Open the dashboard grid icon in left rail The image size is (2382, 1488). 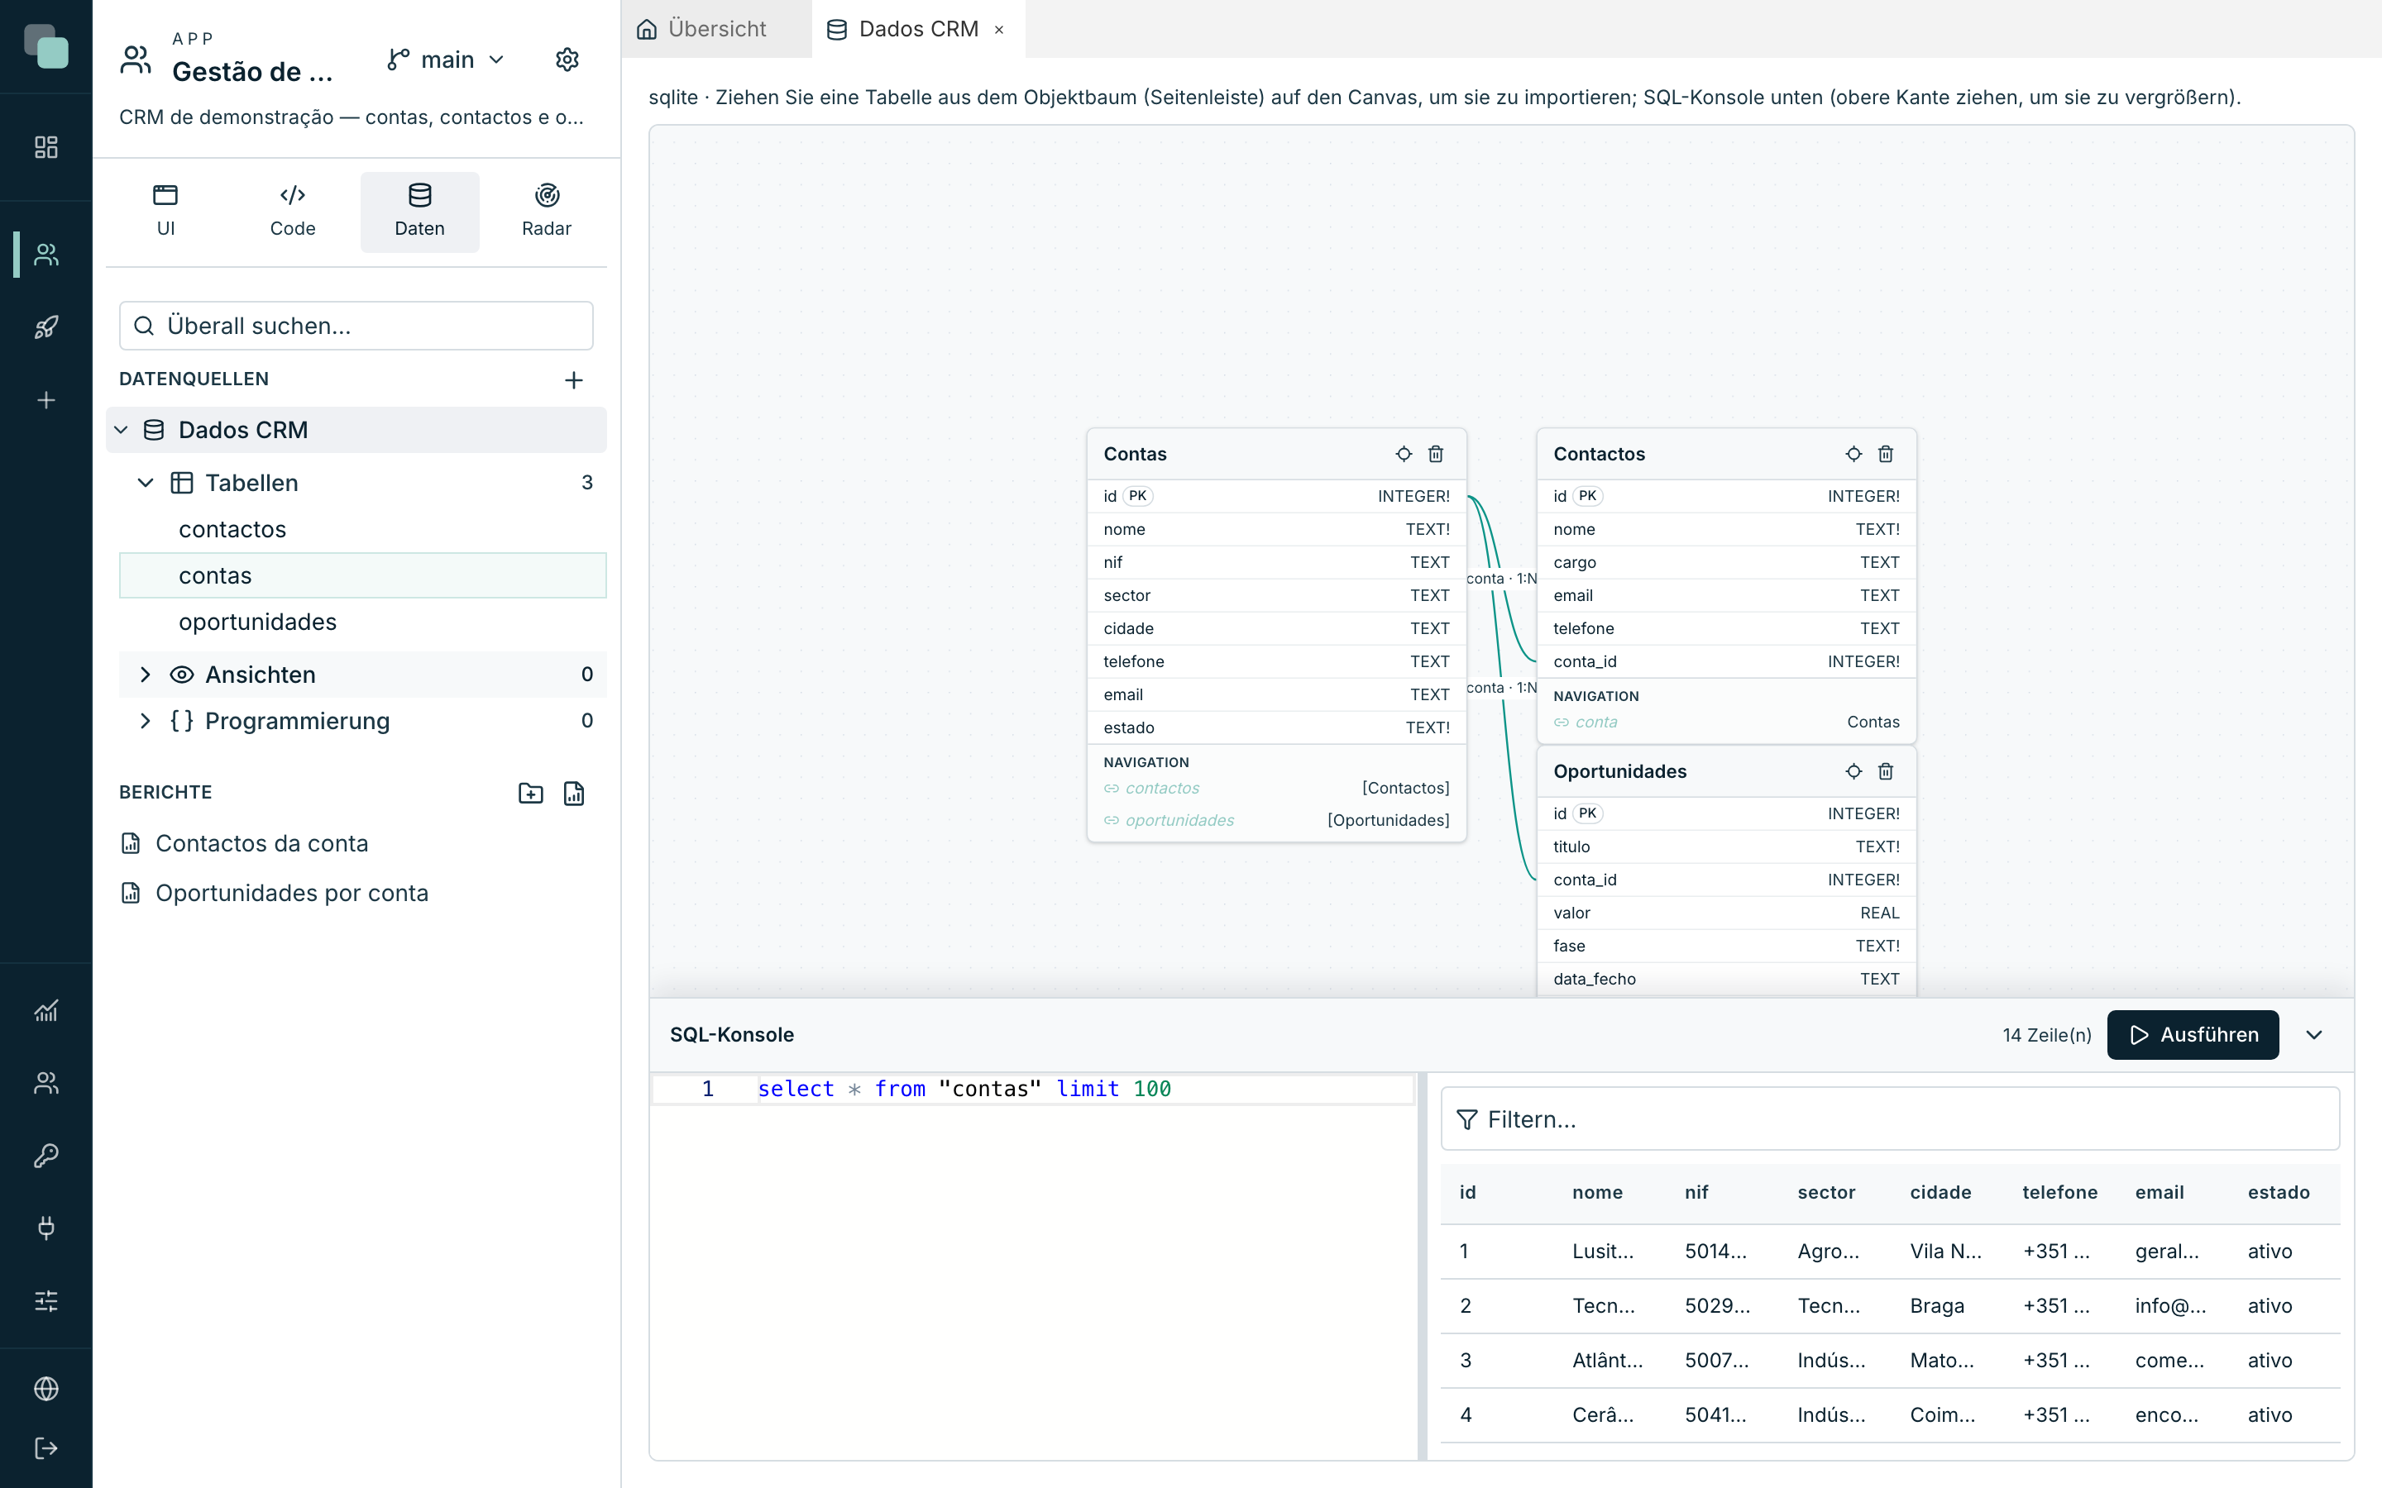pos(46,148)
